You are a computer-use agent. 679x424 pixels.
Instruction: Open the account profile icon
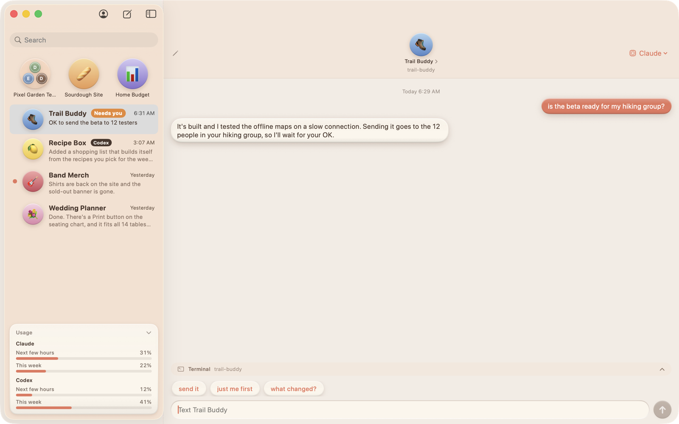pyautogui.click(x=103, y=14)
